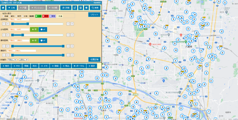This screenshot has width=238, height=120.
Task: Open the upper-limit dropdown for room count
Action: click(24, 60)
